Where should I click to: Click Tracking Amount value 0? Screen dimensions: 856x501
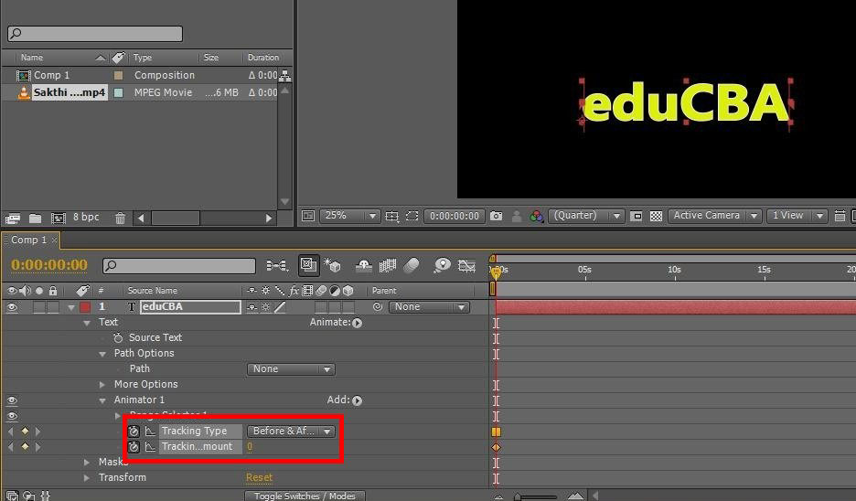(250, 447)
